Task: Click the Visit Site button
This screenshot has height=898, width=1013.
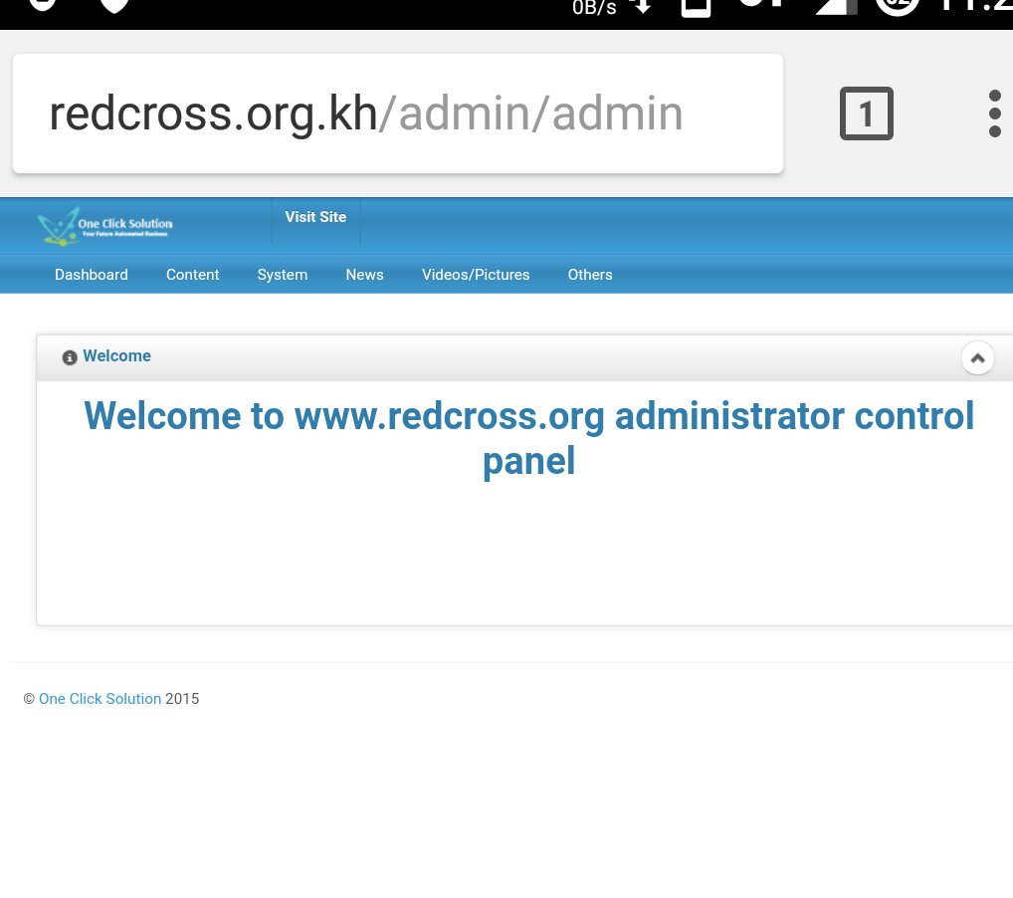Action: pos(314,216)
